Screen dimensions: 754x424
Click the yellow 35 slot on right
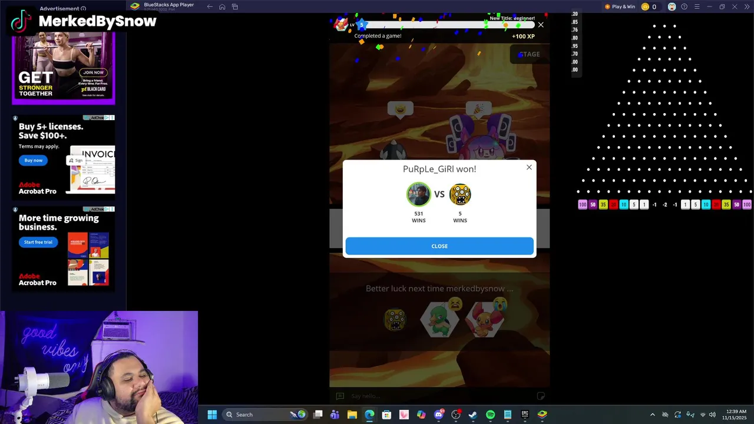[x=726, y=204]
